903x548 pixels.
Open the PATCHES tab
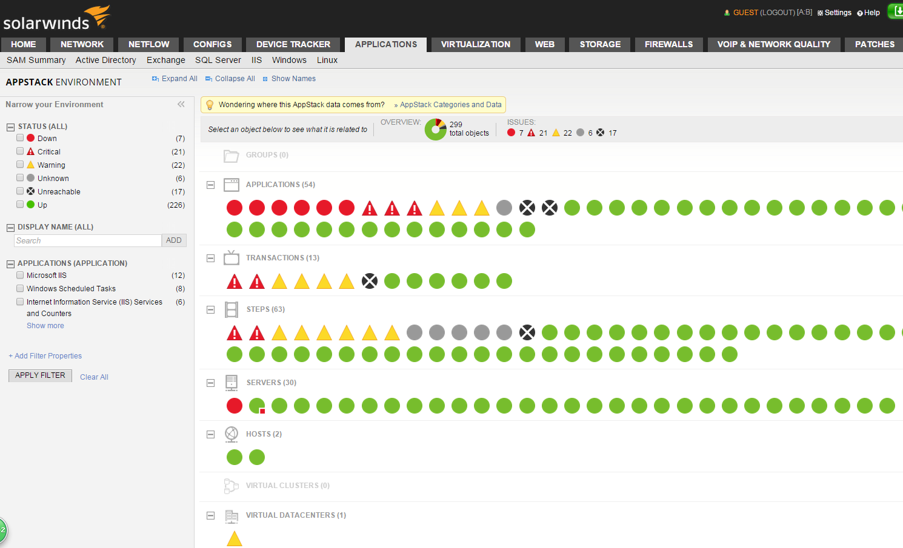coord(875,44)
